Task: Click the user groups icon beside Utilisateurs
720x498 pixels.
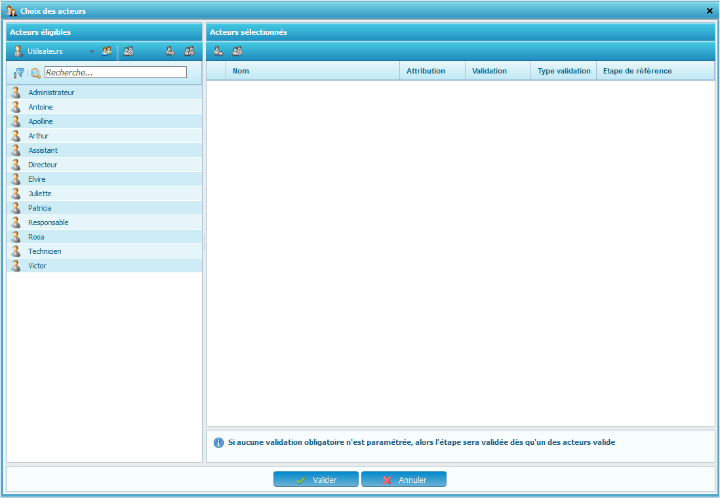Action: [x=106, y=51]
